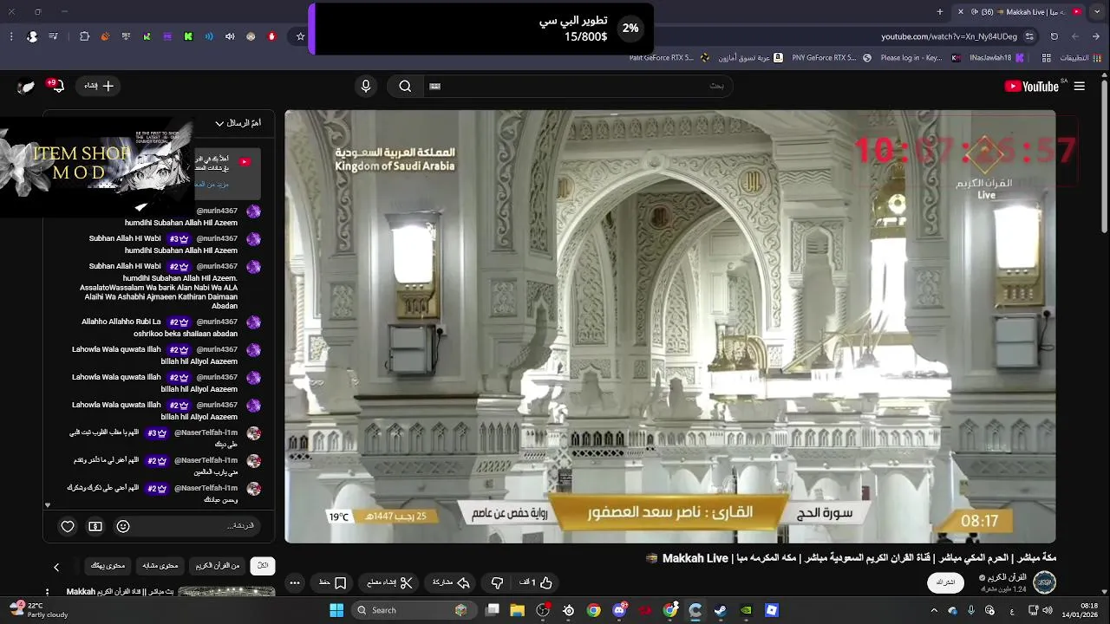
Task: Open the tab search dropdown arrow
Action: (1096, 11)
